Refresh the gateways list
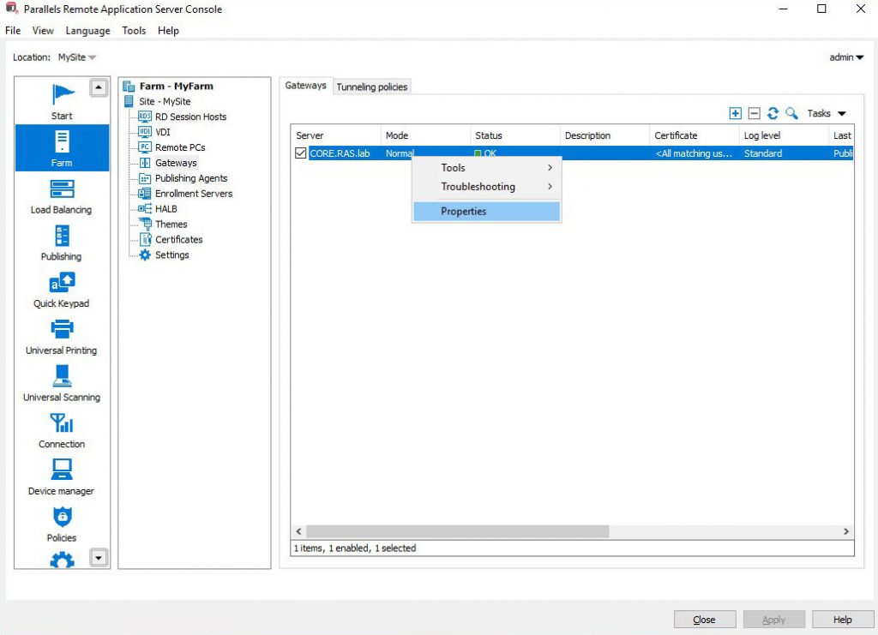This screenshot has height=635, width=878. [773, 114]
